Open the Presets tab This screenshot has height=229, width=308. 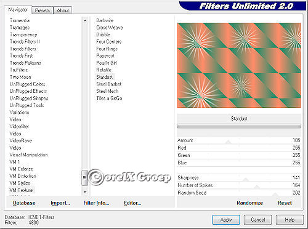tap(43, 10)
